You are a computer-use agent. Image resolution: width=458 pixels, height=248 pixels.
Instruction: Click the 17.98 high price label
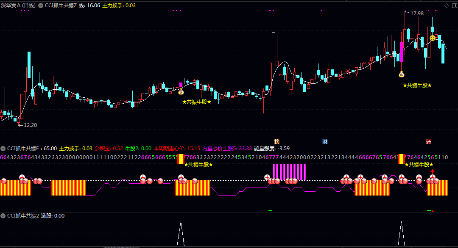[417, 14]
